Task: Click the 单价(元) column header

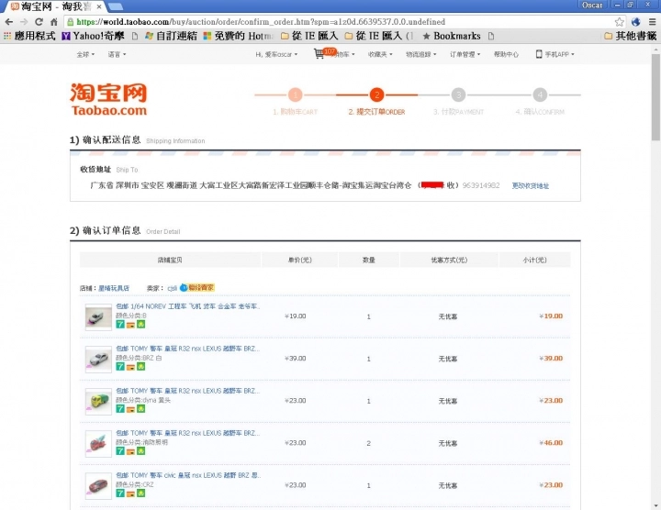Action: (299, 260)
